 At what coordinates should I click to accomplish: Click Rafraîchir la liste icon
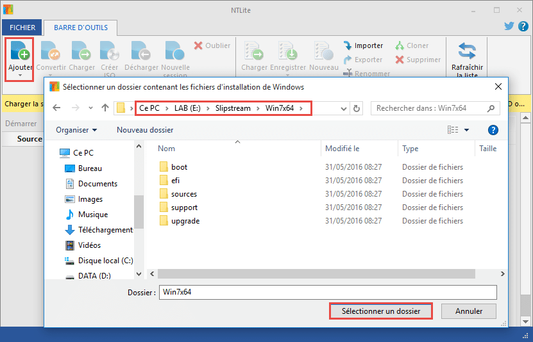click(467, 51)
